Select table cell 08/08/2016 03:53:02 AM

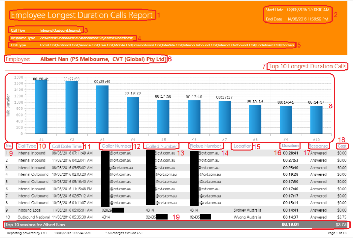pos(72,168)
